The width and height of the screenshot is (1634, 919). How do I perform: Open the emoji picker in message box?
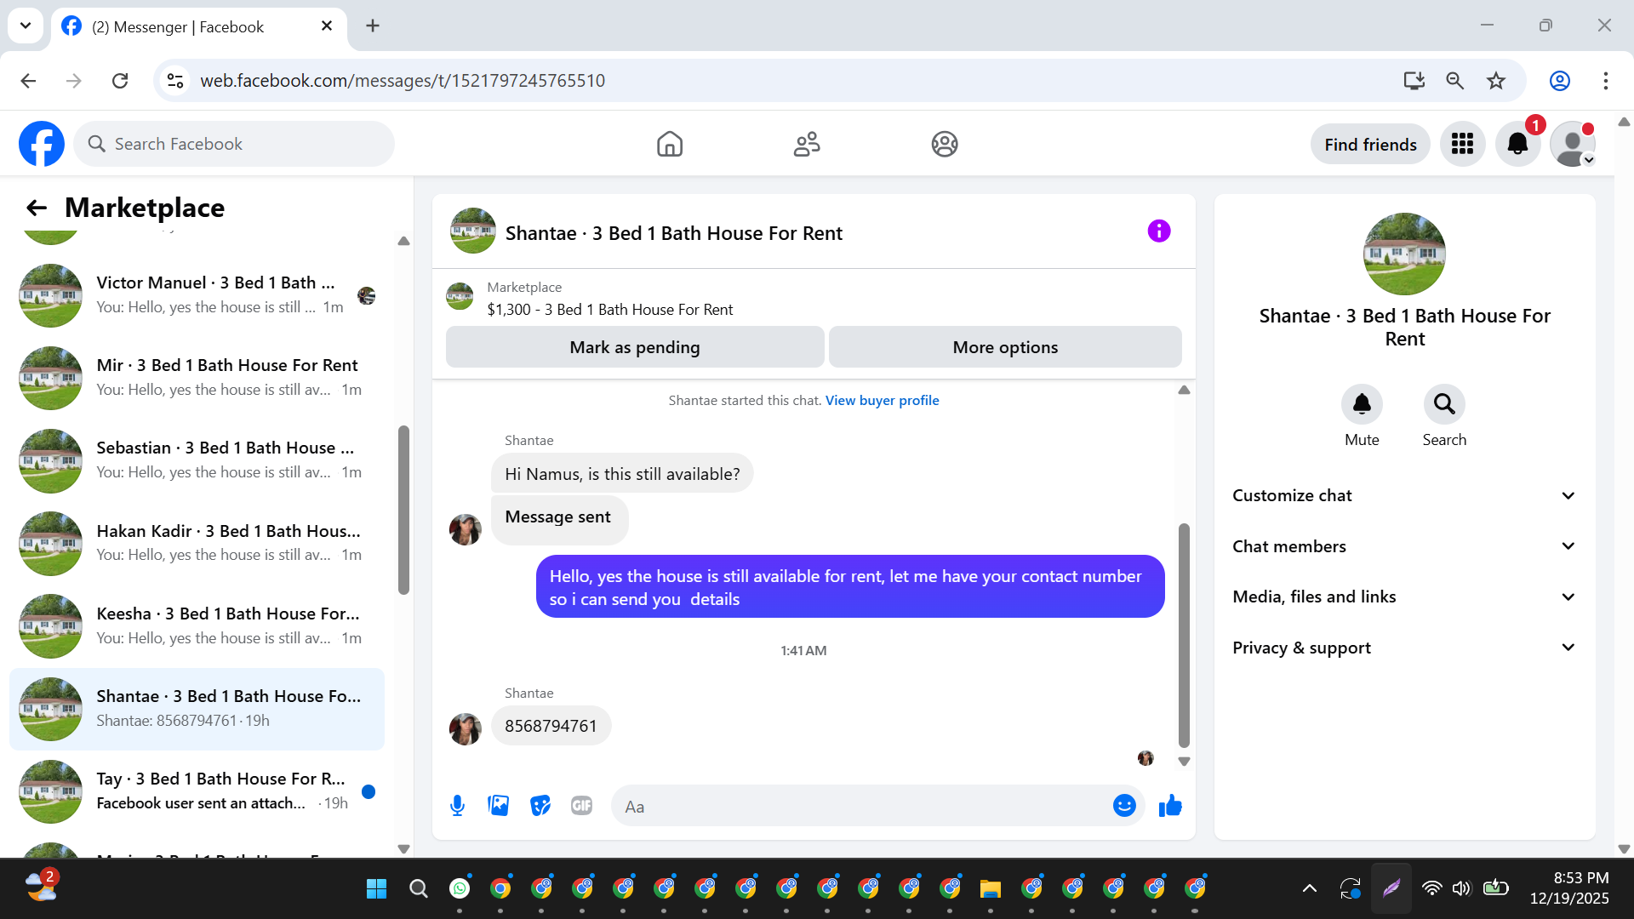(x=1123, y=805)
